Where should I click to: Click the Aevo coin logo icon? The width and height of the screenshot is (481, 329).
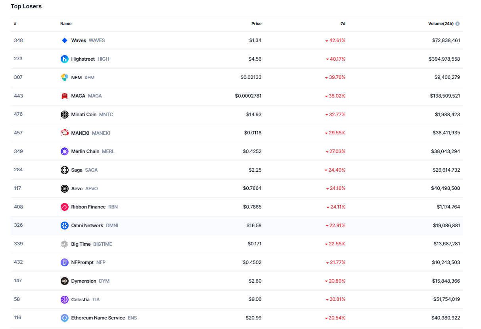click(65, 189)
